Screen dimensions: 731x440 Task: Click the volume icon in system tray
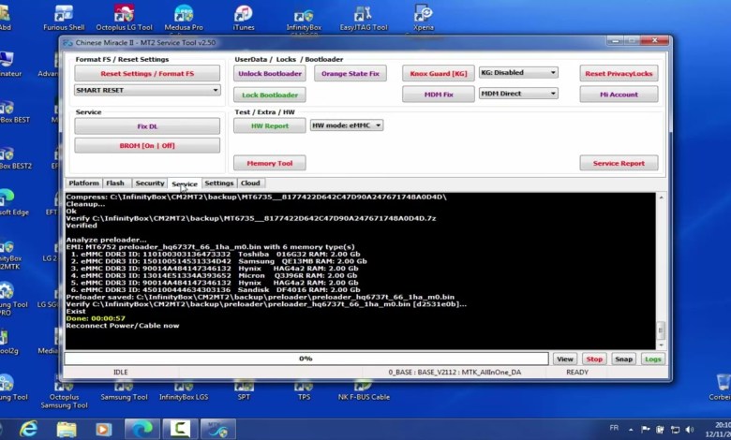689,429
